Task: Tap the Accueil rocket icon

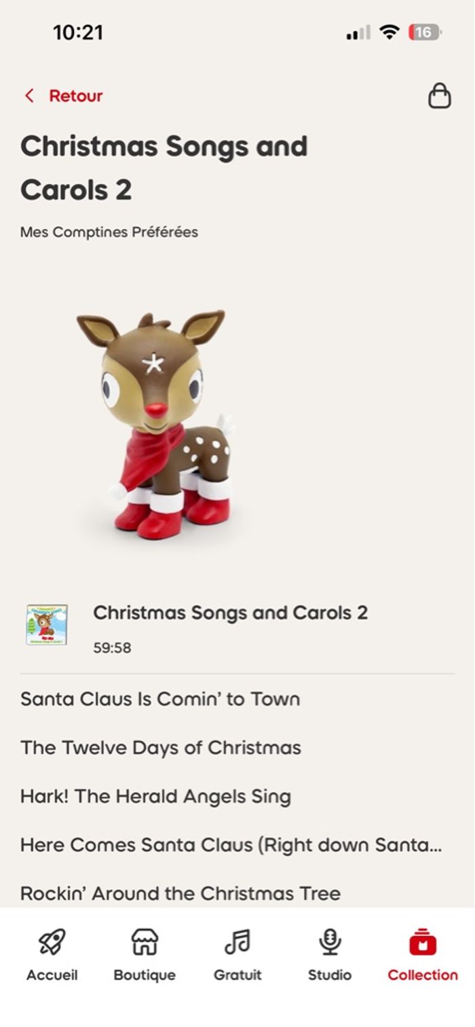Action: click(52, 942)
